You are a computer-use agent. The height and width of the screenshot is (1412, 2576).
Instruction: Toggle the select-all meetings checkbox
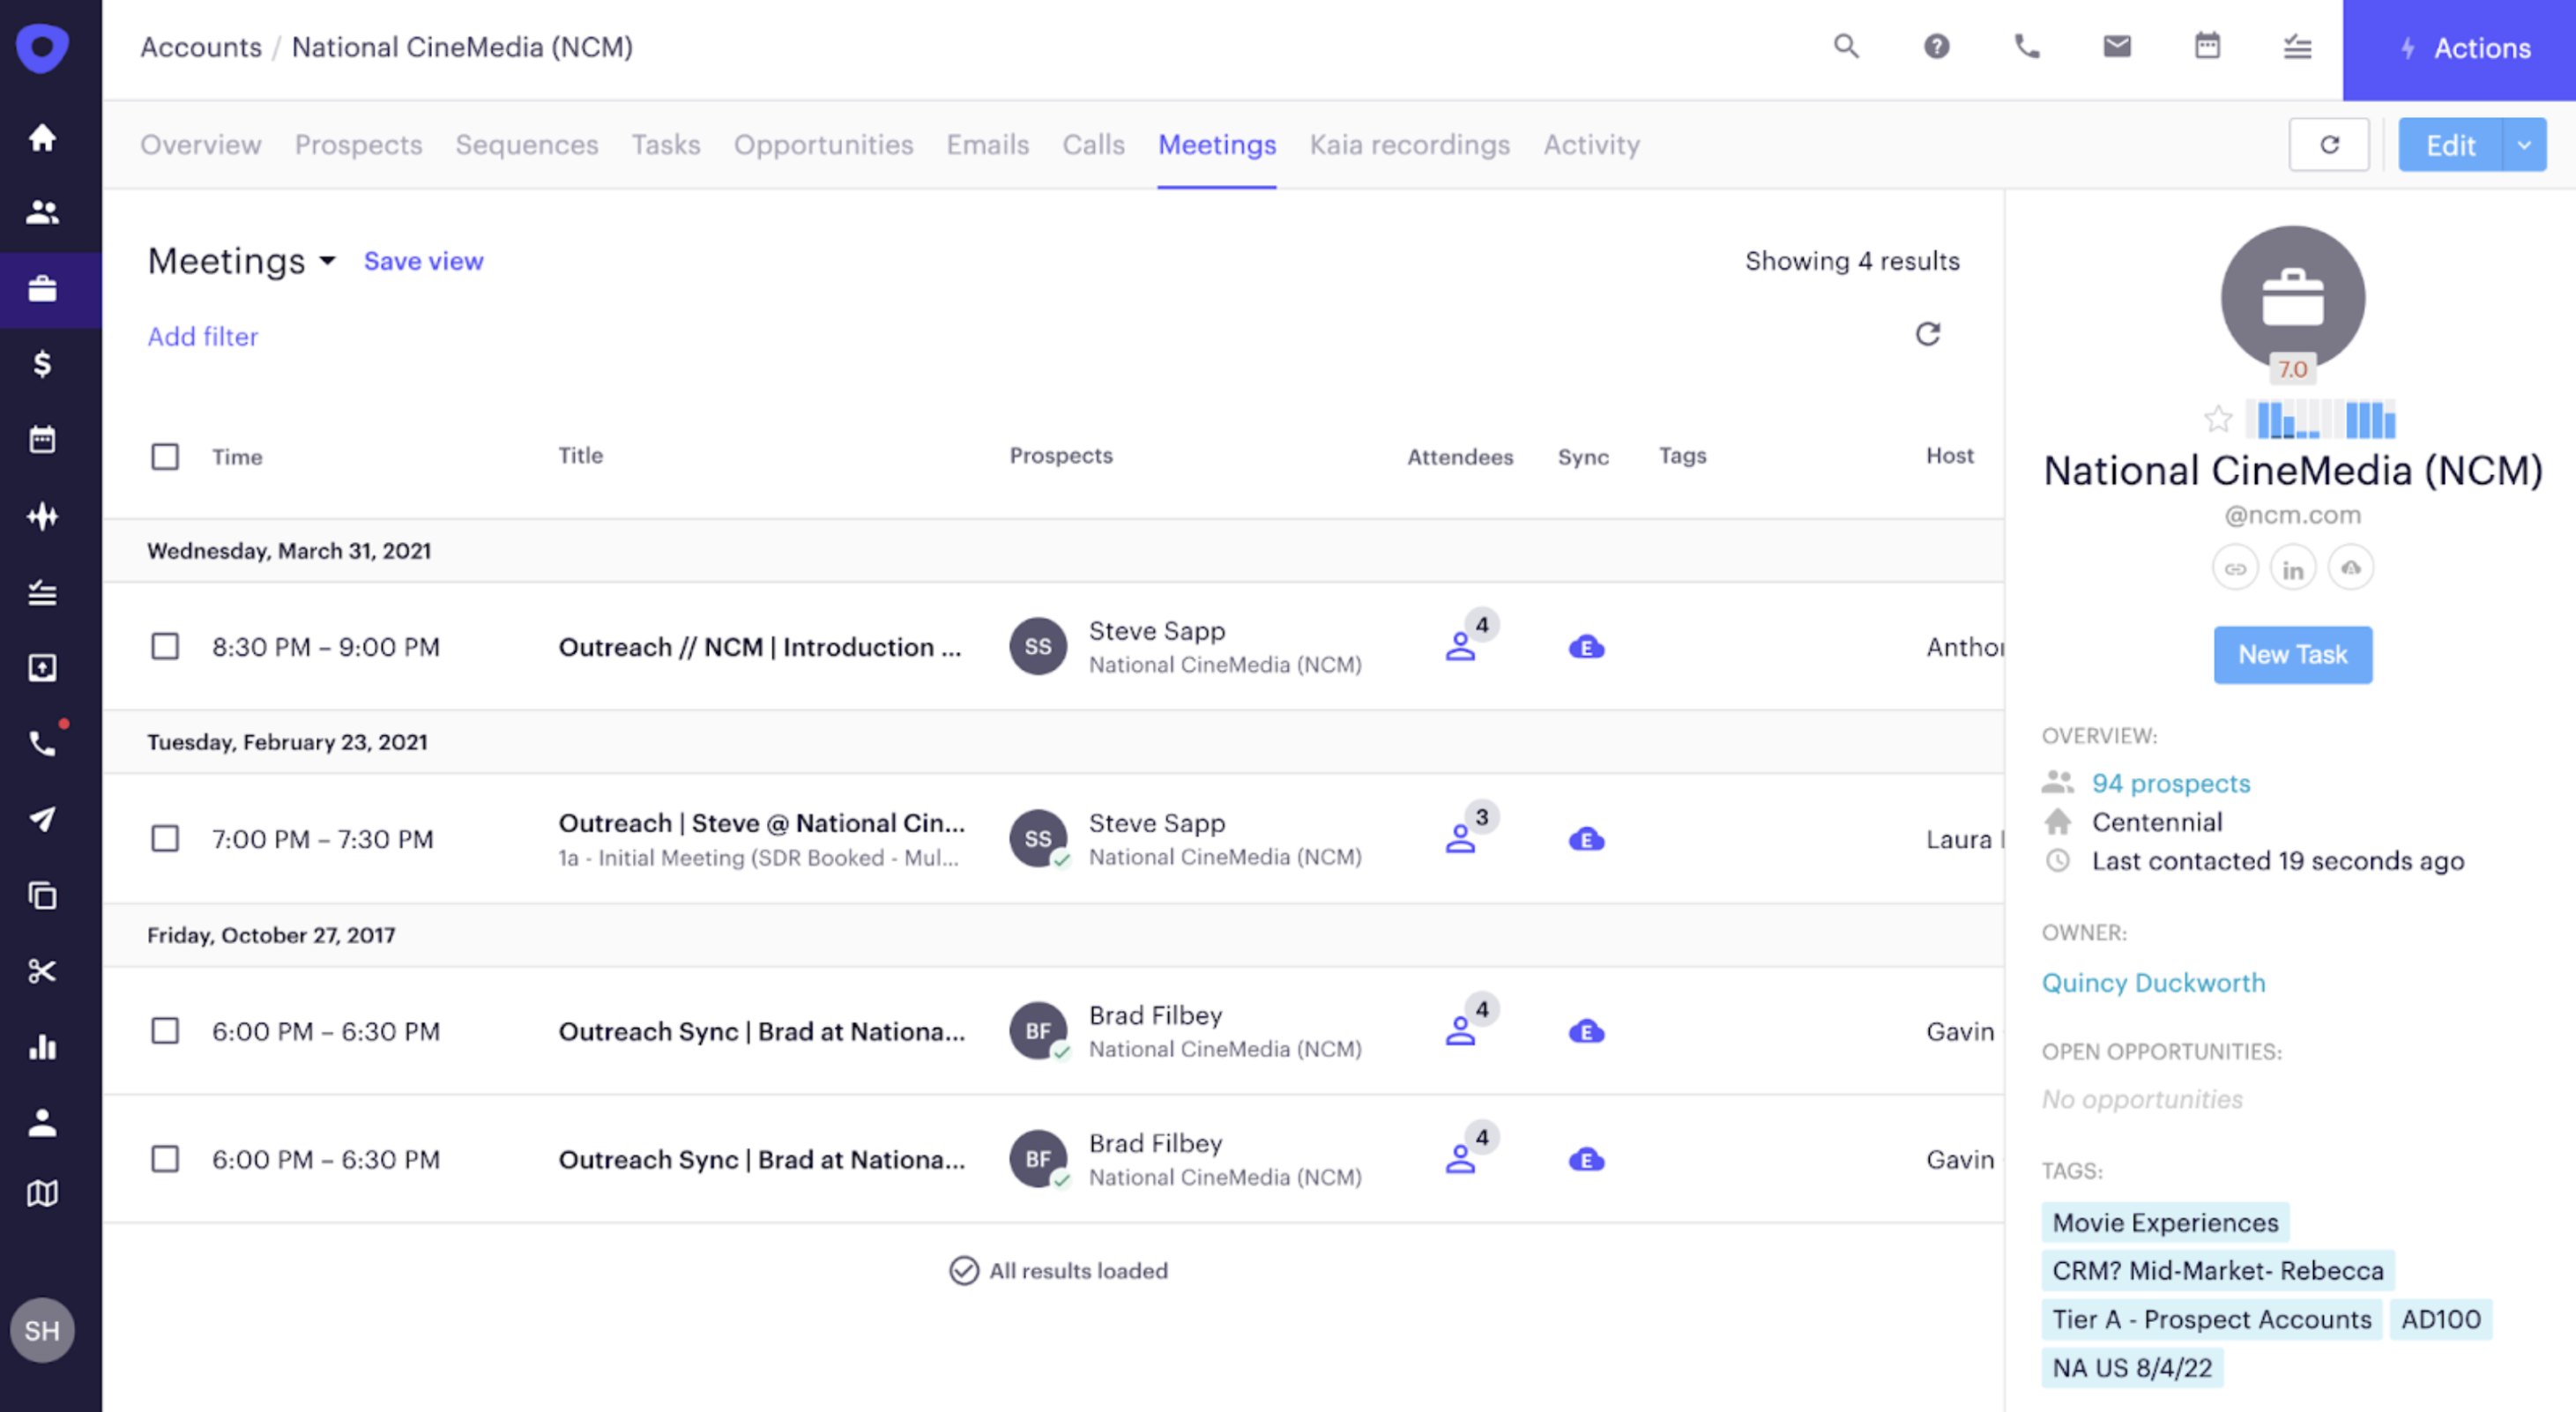click(x=165, y=457)
